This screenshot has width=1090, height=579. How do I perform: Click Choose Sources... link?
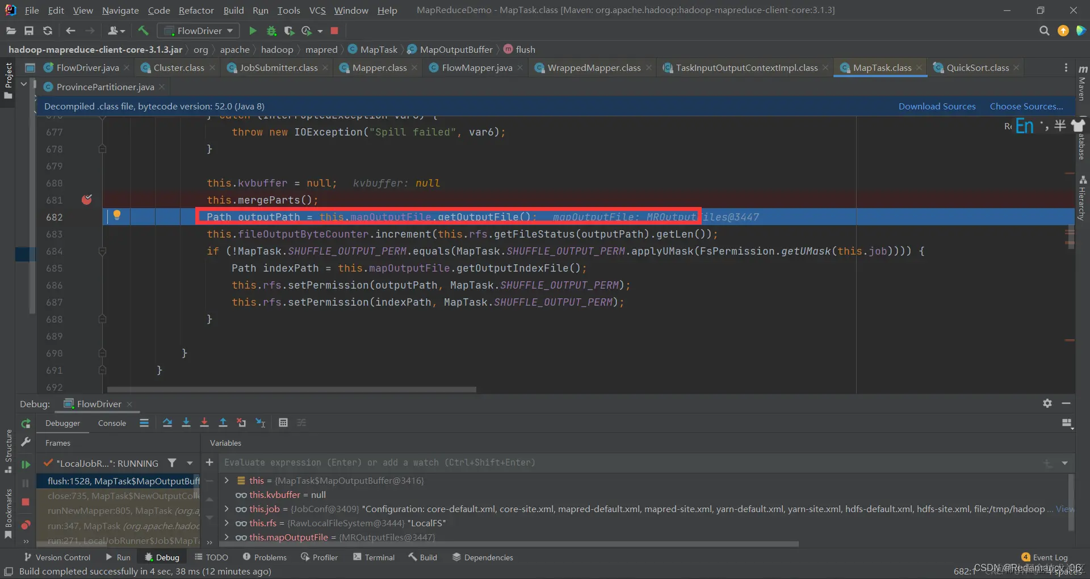[1026, 106]
